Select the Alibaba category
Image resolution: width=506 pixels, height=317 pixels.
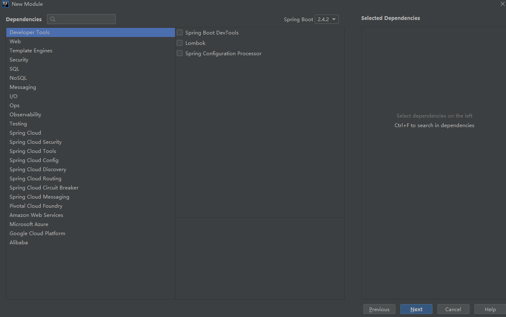coord(91,243)
